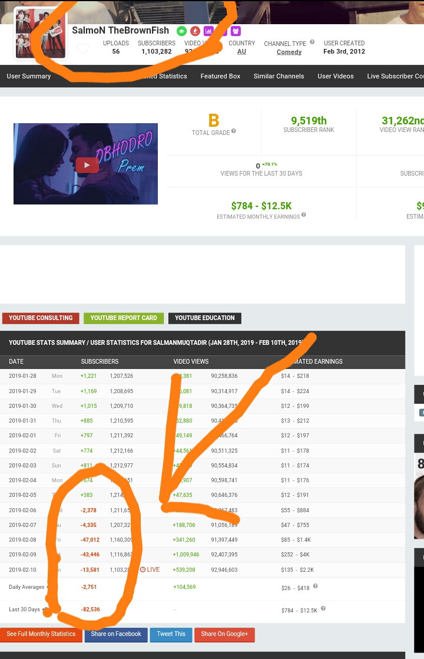Select the subscriber count 1,103,282
Screen dimensions: 424x659
point(157,51)
